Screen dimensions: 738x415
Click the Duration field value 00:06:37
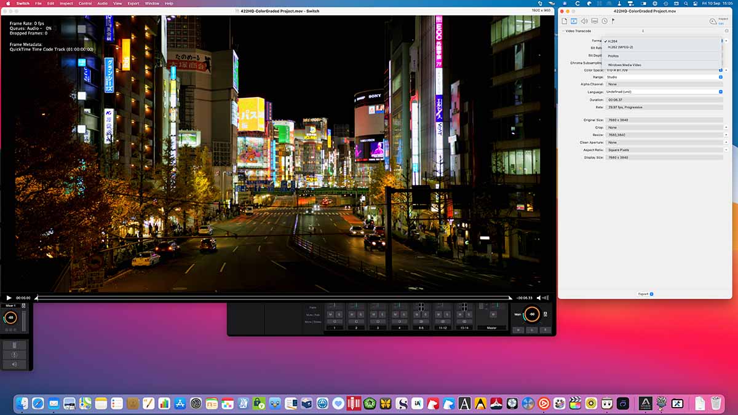664,100
